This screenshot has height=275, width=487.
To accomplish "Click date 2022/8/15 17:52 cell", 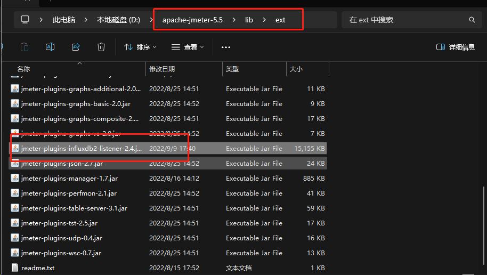I will pyautogui.click(x=174, y=268).
